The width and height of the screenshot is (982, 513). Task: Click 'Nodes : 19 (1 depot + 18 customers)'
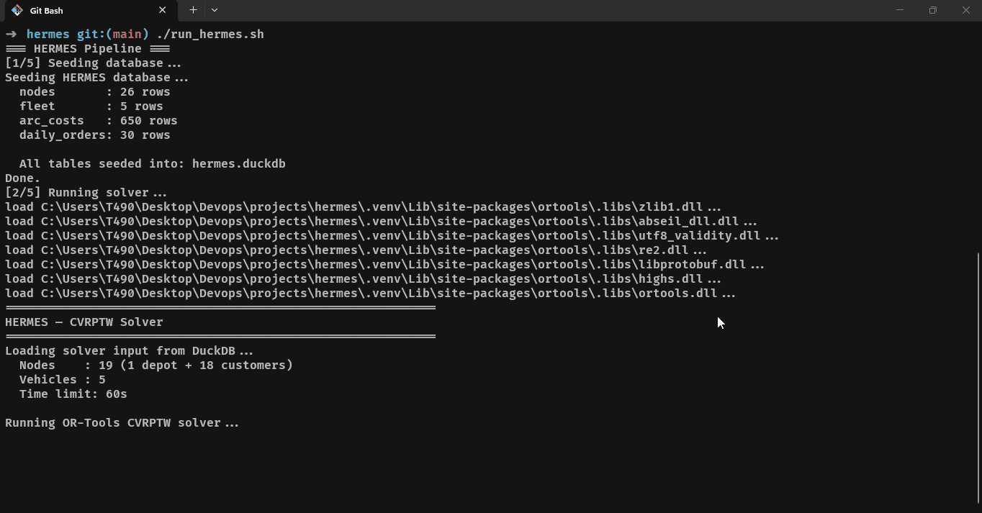156,366
